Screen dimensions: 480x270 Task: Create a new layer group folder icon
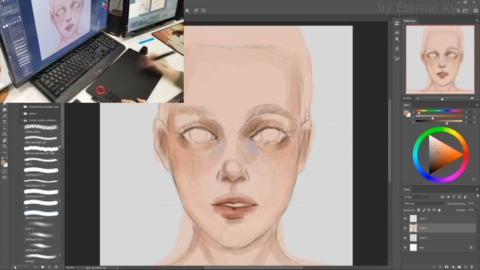pyautogui.click(x=459, y=267)
